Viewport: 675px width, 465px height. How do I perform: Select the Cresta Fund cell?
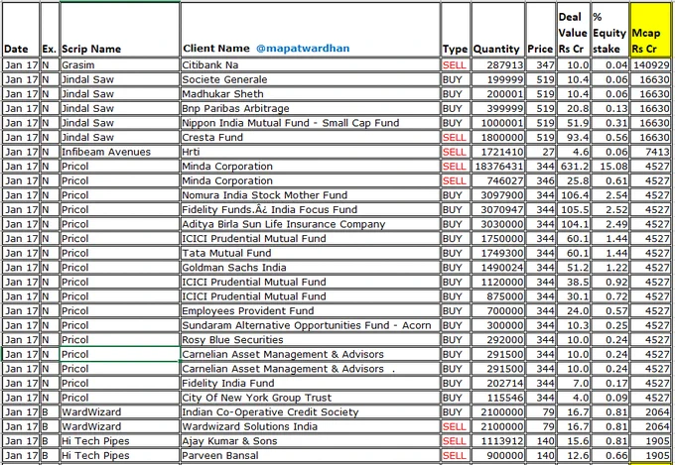[x=311, y=137]
